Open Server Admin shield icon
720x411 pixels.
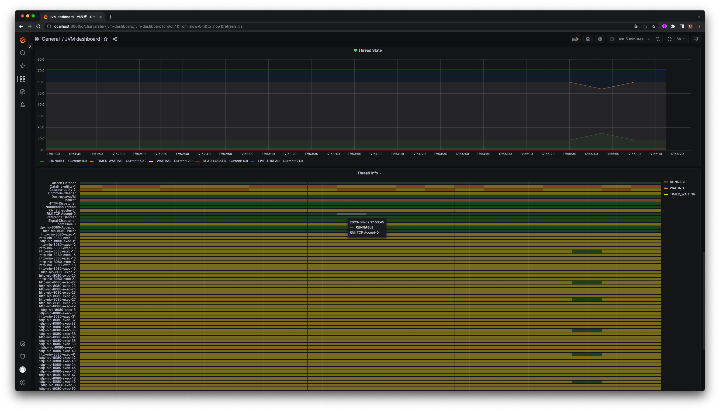(23, 357)
